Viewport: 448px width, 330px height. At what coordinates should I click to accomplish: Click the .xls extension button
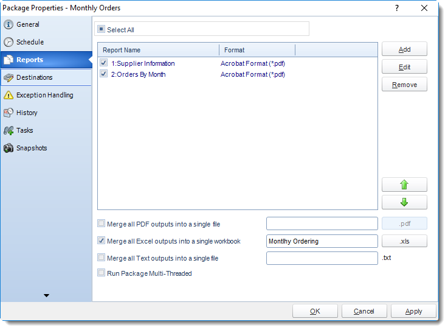404,241
